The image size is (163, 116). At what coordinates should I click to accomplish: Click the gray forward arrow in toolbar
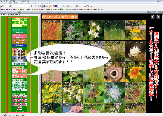pyautogui.click(x=66, y=6)
